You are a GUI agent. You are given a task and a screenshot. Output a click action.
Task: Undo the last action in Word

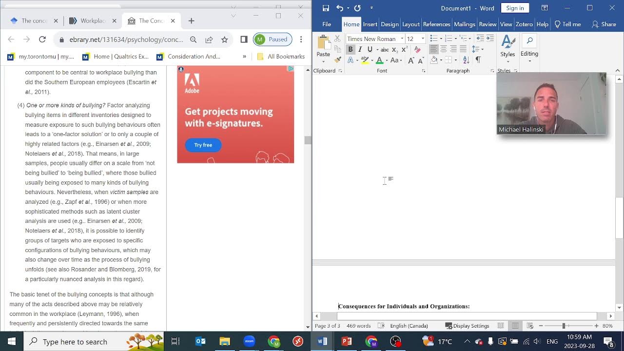click(x=339, y=8)
